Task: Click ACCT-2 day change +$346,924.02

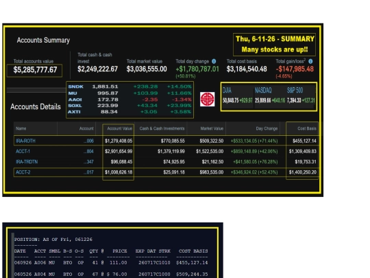Action: click(x=254, y=172)
